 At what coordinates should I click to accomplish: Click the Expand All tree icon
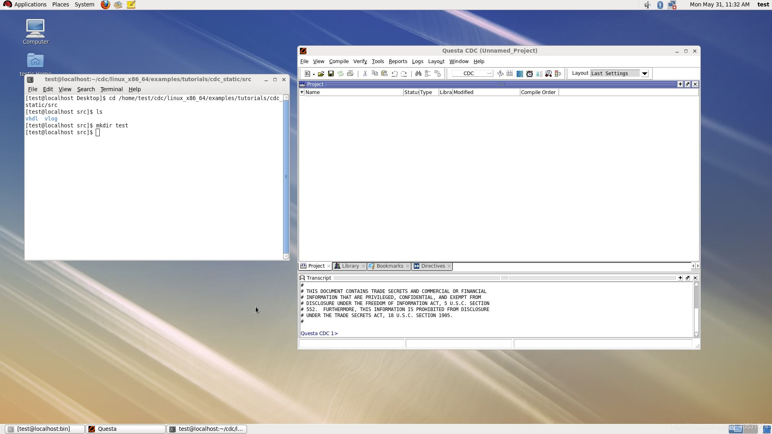438,74
